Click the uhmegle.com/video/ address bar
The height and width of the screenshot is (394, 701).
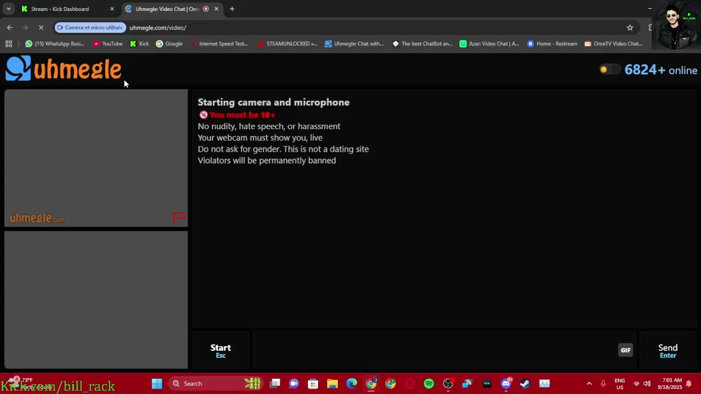point(158,27)
